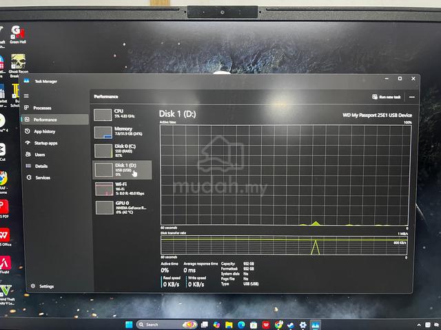The image size is (441, 330).
Task: Open Microsoft Store from the taskbar
Action: coord(254,324)
